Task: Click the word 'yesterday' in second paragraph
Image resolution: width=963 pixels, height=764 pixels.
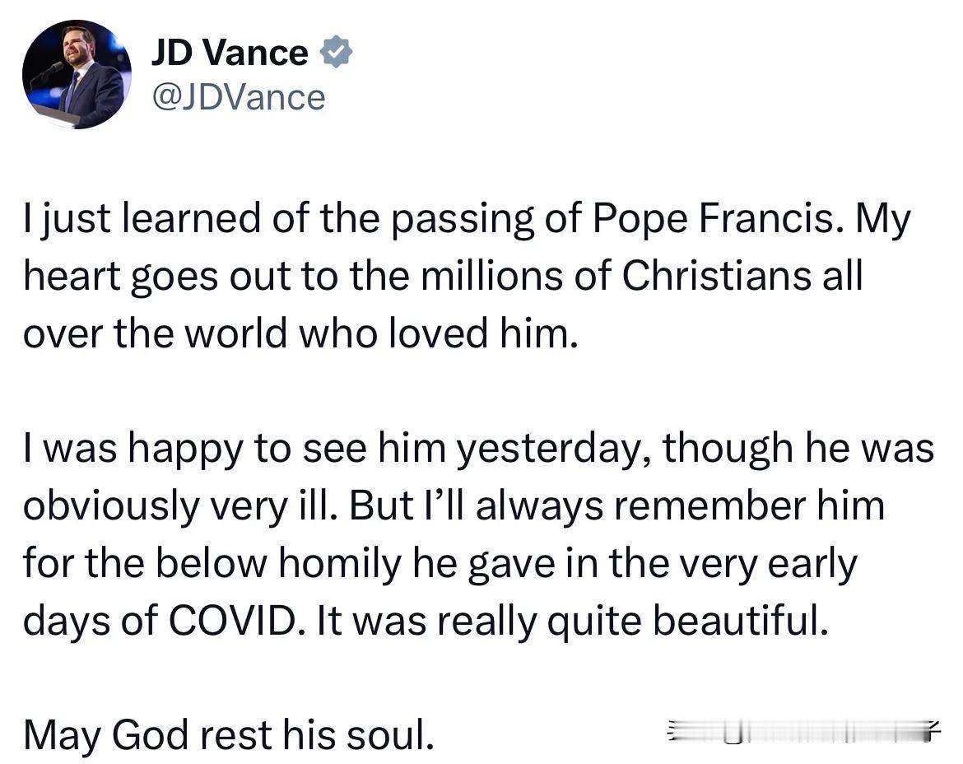Action: 552,449
